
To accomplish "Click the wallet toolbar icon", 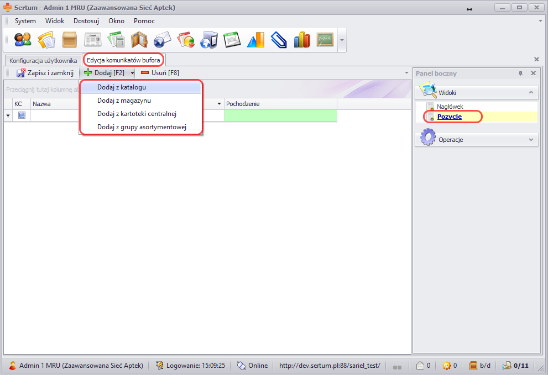I will point(139,40).
